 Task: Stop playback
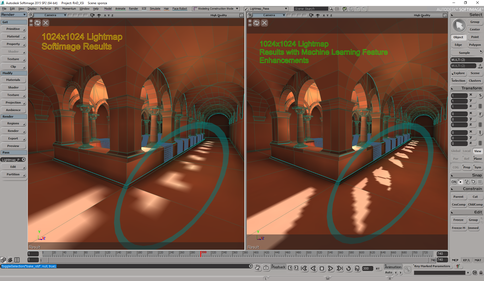322,269
